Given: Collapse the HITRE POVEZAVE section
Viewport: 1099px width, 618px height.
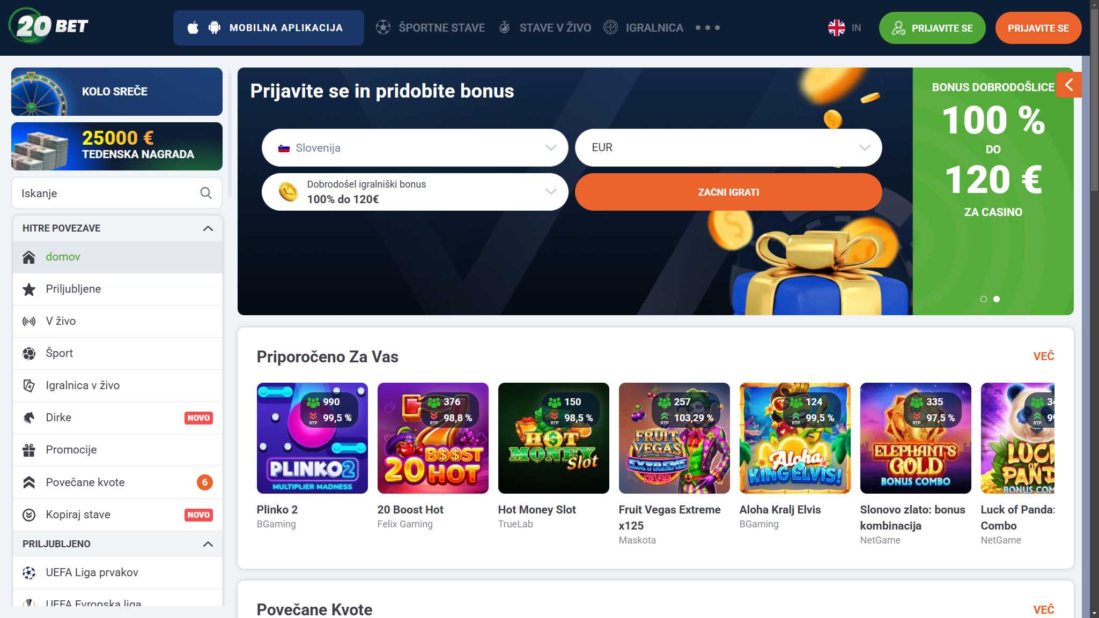Looking at the screenshot, I should point(208,228).
